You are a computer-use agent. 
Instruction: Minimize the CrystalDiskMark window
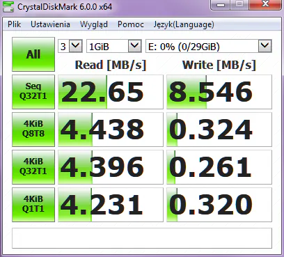[221, 4]
